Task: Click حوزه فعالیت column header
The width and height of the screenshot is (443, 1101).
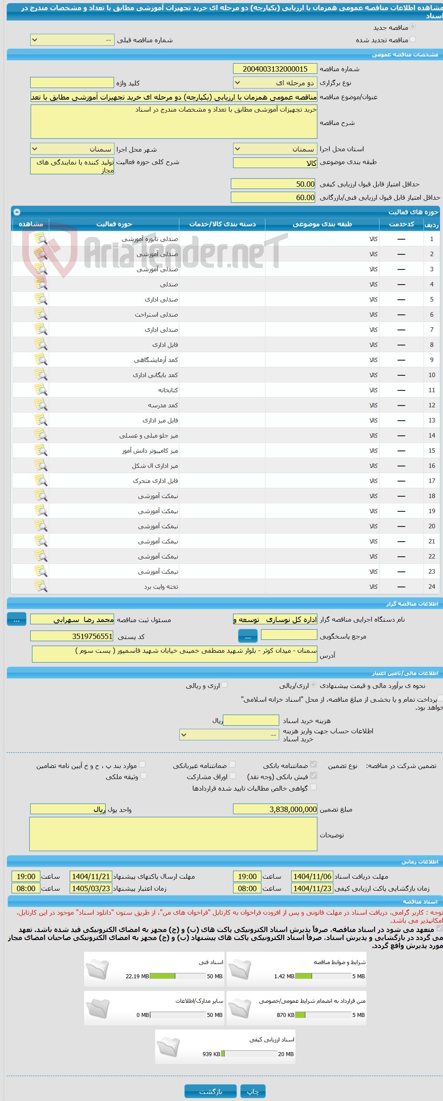Action: [114, 224]
